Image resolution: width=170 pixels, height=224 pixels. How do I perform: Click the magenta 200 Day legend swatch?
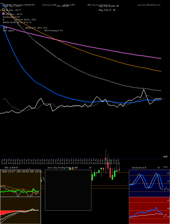(3, 14)
